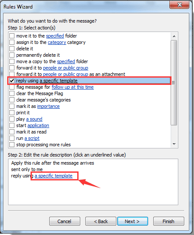Open the 'a script' link
Image resolution: width=194 pixels, height=235 pixels.
tap(32, 138)
